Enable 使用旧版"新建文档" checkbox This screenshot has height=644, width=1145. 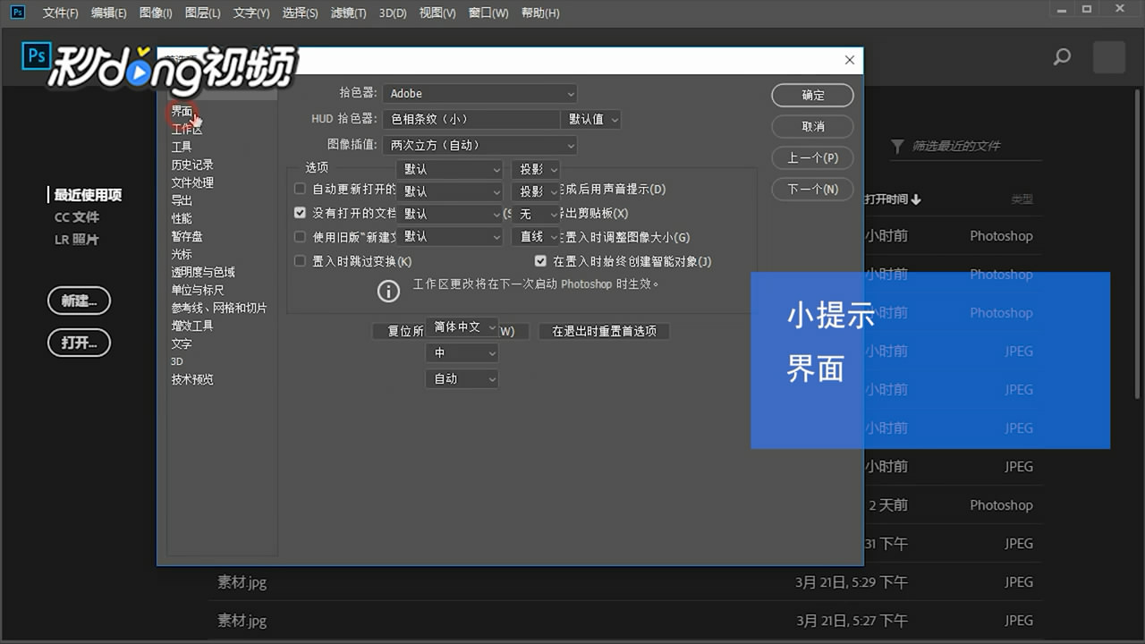301,237
